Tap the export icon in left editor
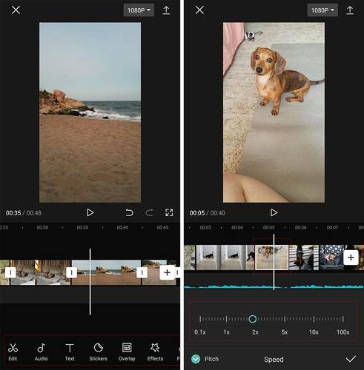 tap(166, 10)
